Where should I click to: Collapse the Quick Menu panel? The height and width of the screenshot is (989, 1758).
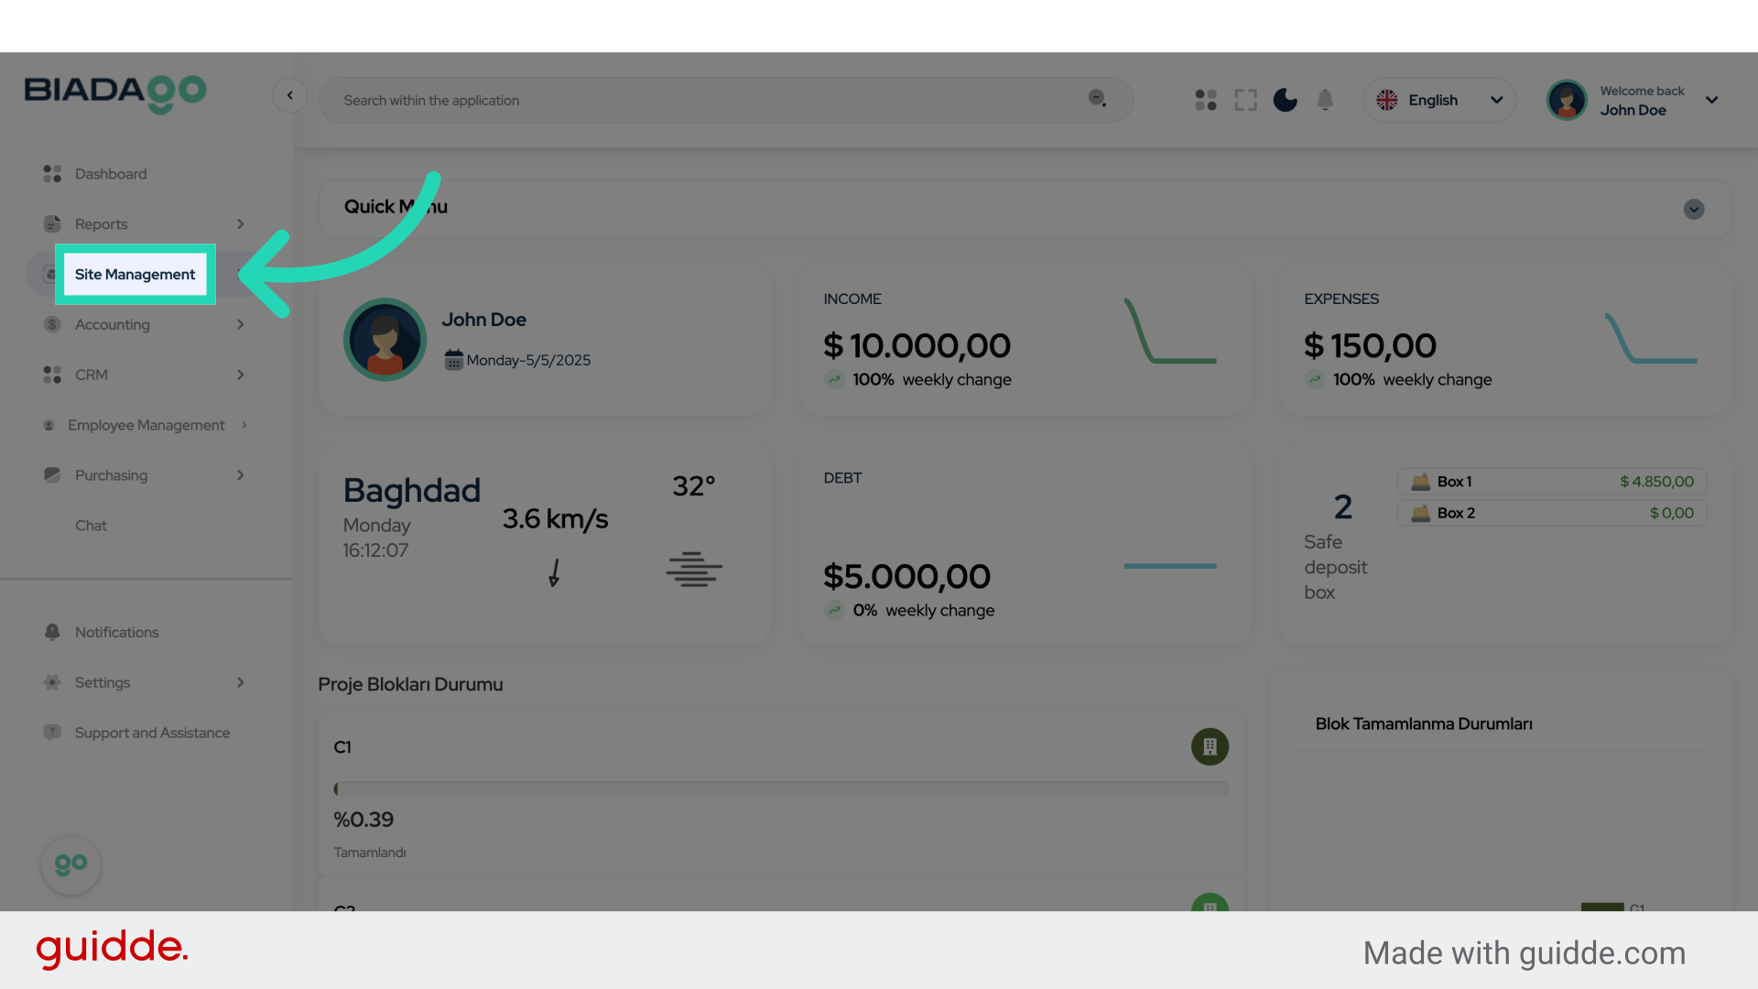1693,210
